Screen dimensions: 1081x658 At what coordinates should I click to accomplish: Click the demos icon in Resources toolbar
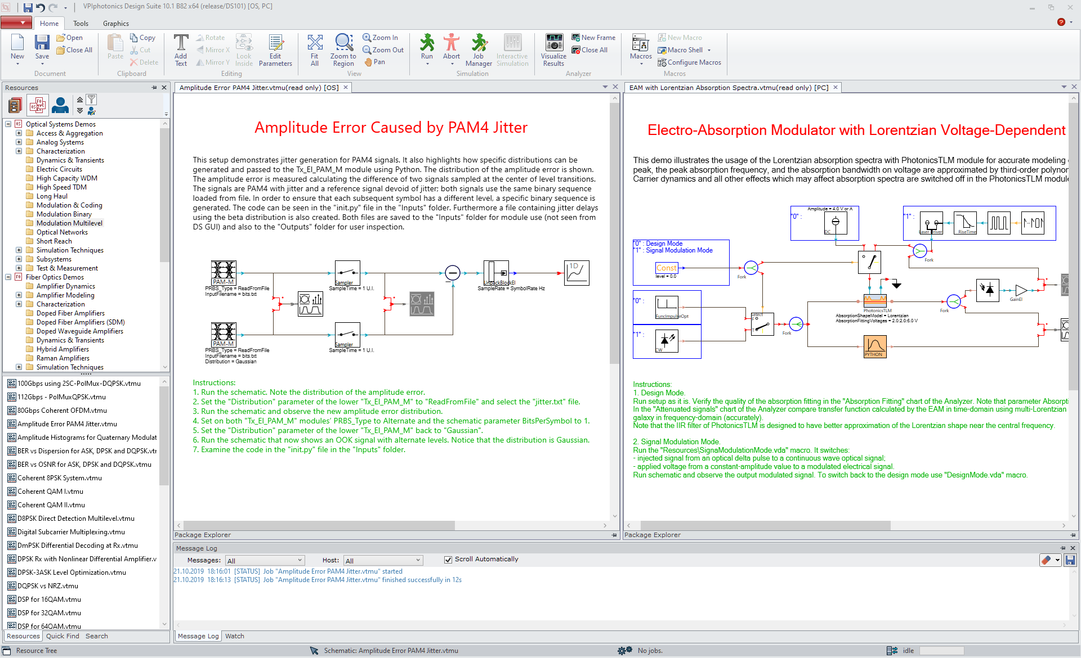38,105
